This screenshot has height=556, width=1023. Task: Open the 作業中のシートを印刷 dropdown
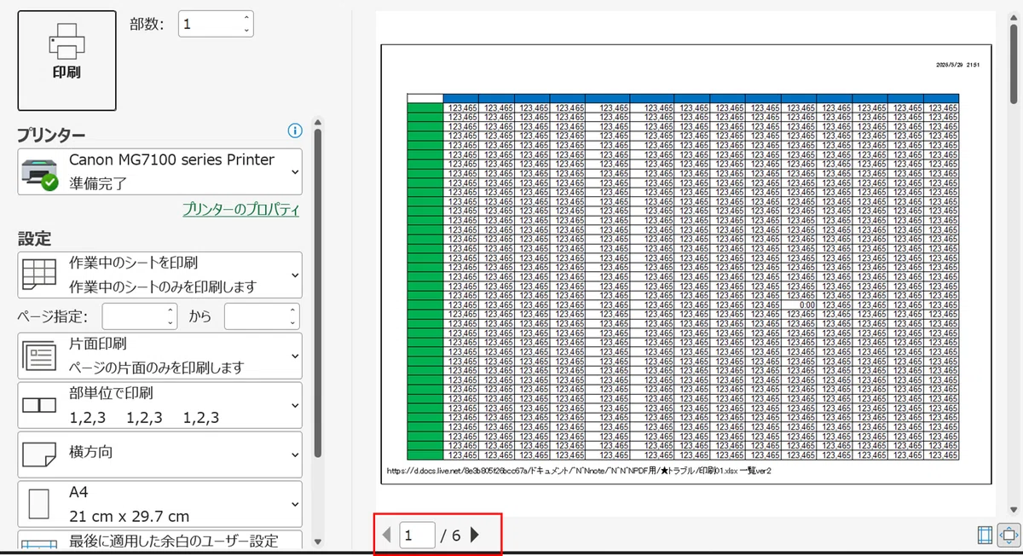pos(160,275)
